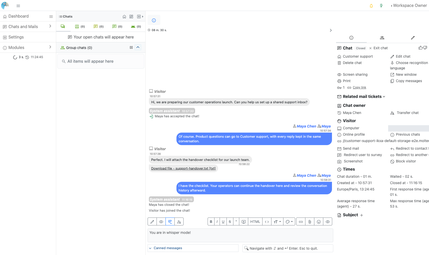Switch to the pencil notes tab in the right panel
Image resolution: width=429 pixels, height=255 pixels.
[413, 38]
